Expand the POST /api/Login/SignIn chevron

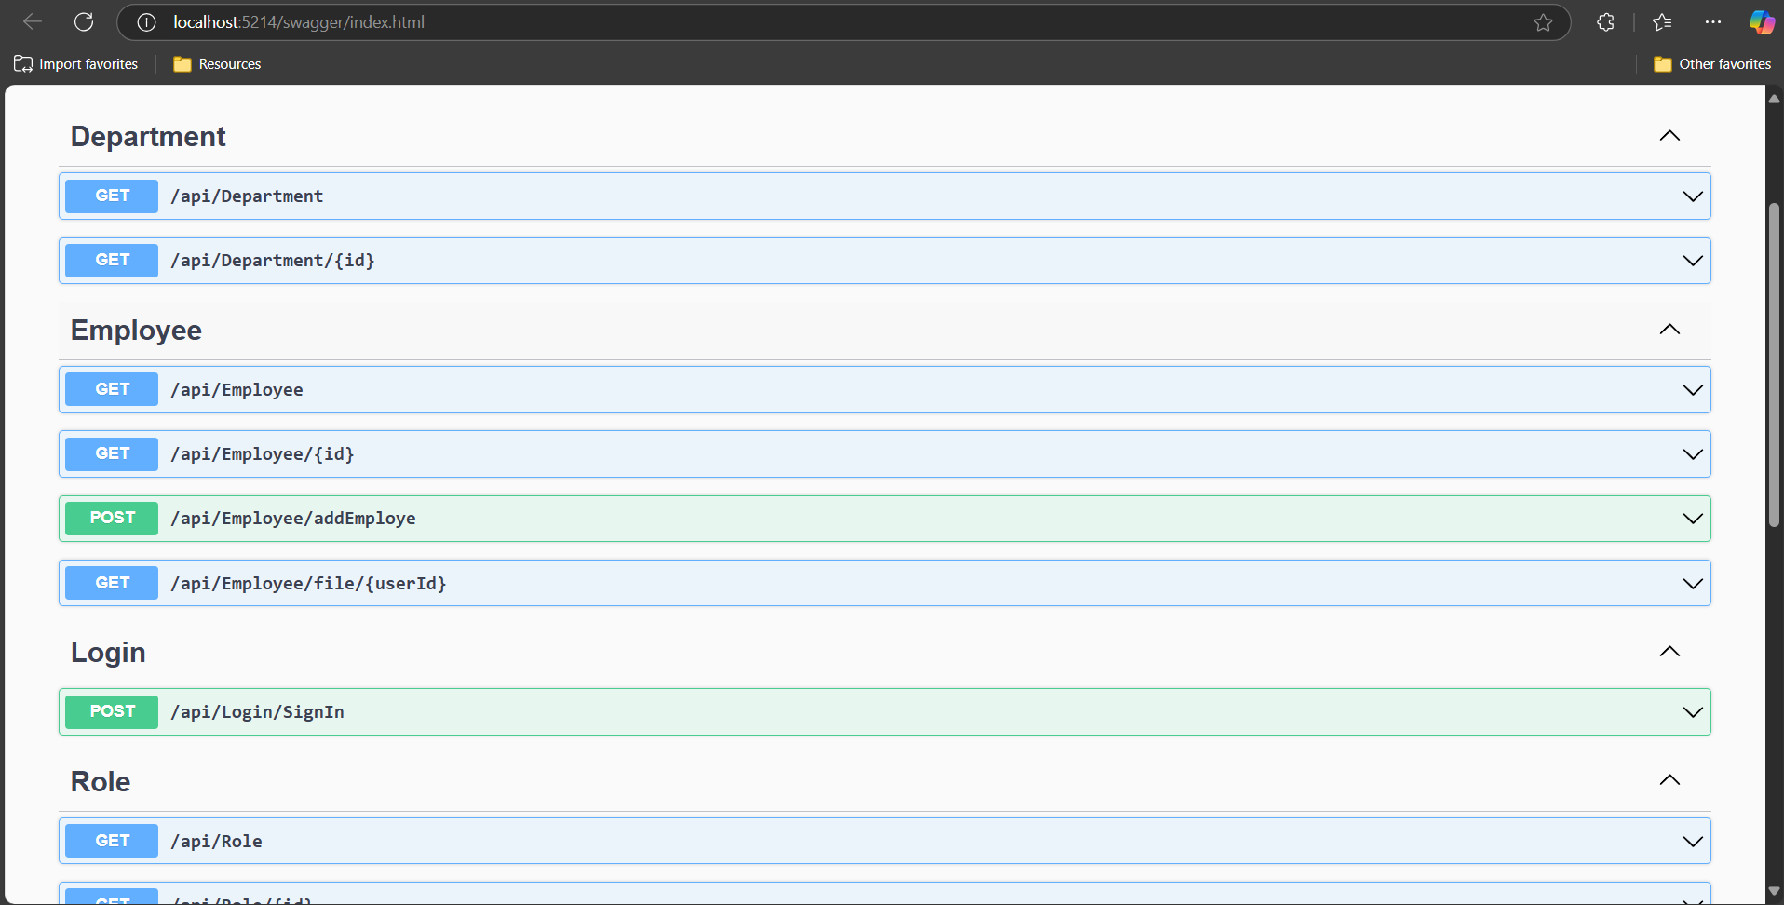click(1693, 712)
